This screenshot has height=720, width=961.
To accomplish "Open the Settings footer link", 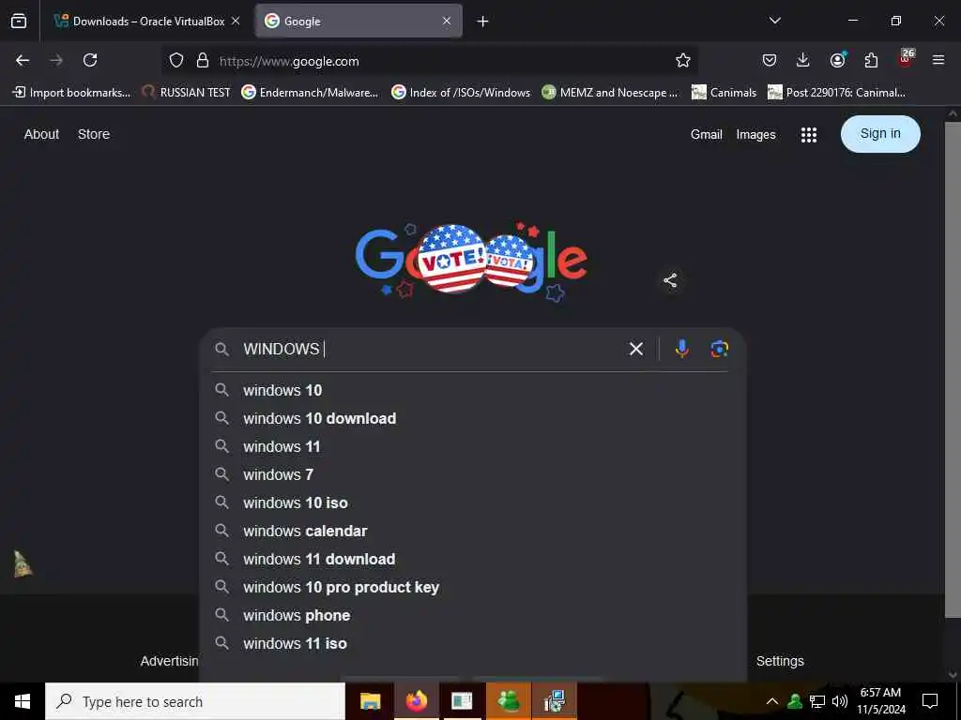I will point(780,661).
